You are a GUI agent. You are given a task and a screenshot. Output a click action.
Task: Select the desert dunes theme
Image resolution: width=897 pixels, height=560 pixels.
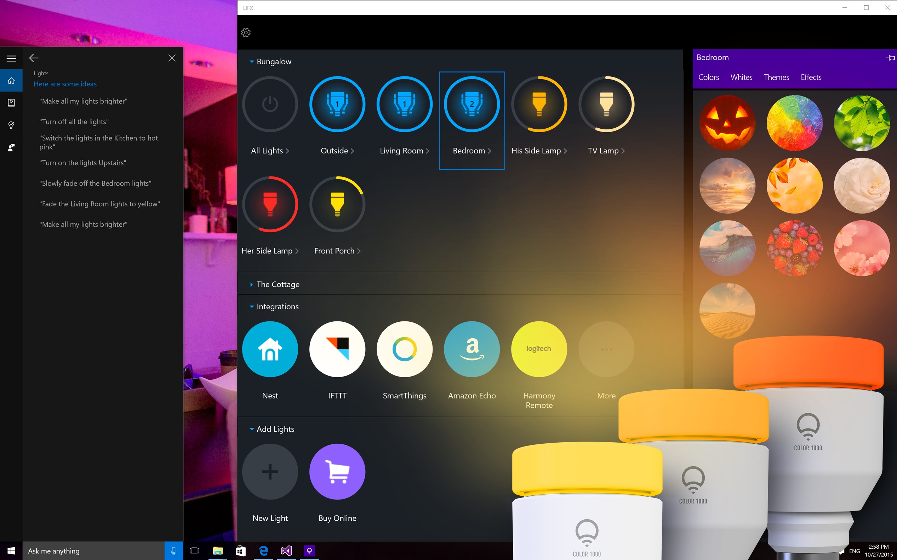[x=727, y=311]
